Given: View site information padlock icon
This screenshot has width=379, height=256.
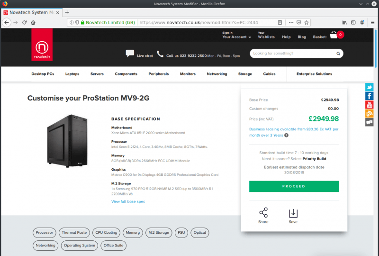Looking at the screenshot, I should pyautogui.click(x=82, y=22).
